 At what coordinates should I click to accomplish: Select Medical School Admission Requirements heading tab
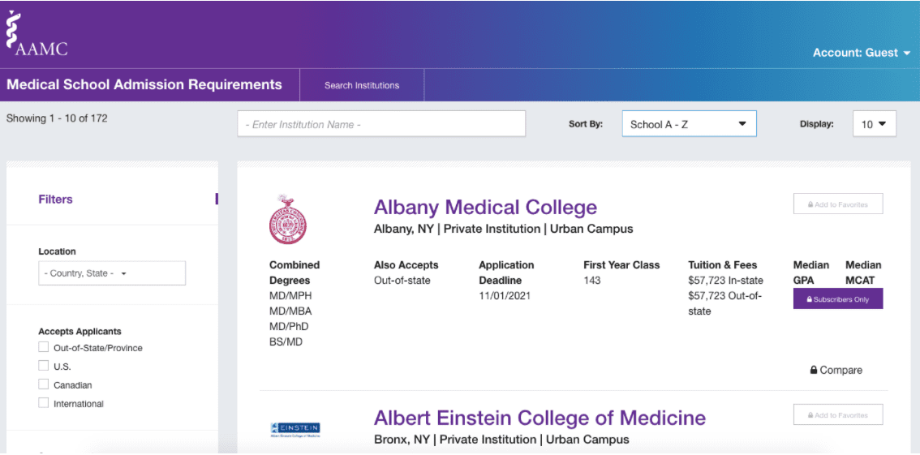coord(144,85)
